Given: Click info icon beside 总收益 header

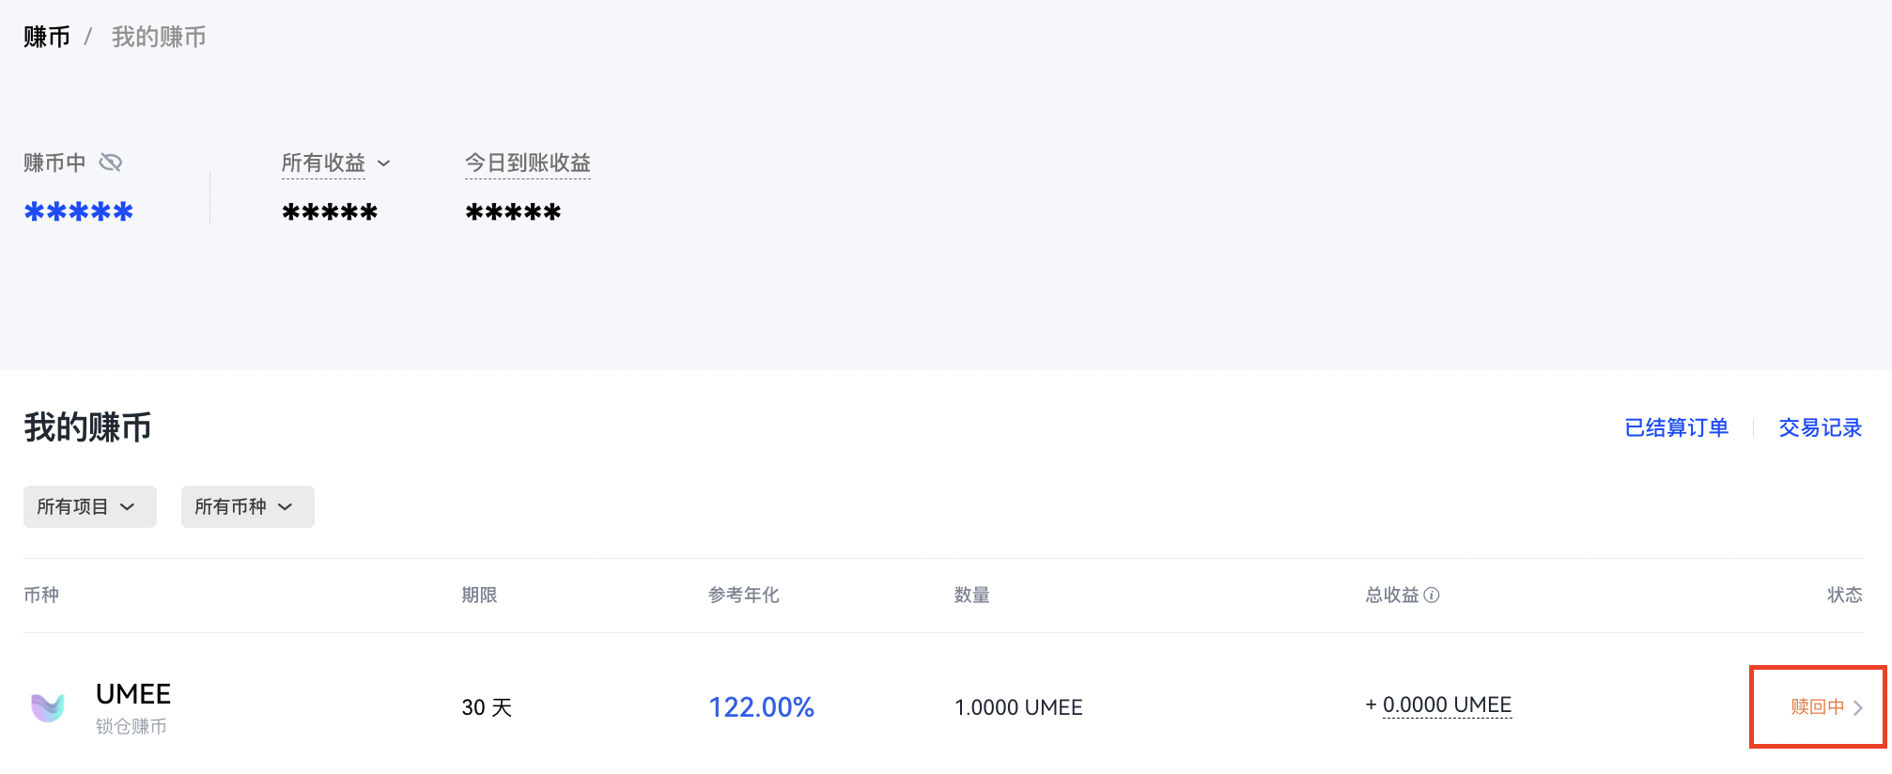Looking at the screenshot, I should coord(1432,595).
